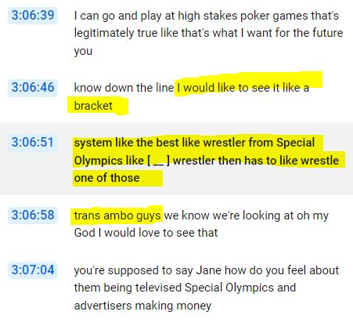
Task: Select the 'legitimately true like that's' line
Action: tap(208, 33)
